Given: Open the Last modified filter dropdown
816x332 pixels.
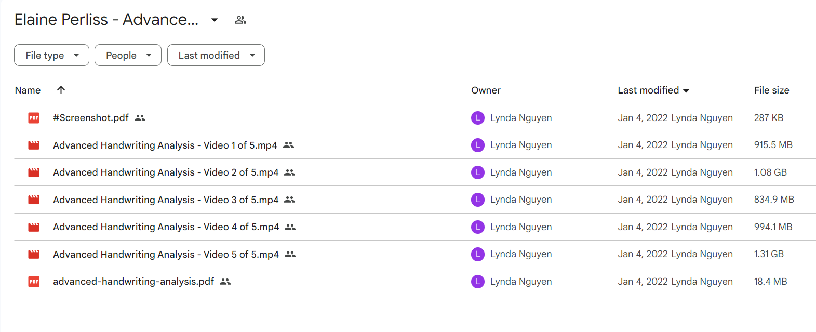Looking at the screenshot, I should pos(216,55).
